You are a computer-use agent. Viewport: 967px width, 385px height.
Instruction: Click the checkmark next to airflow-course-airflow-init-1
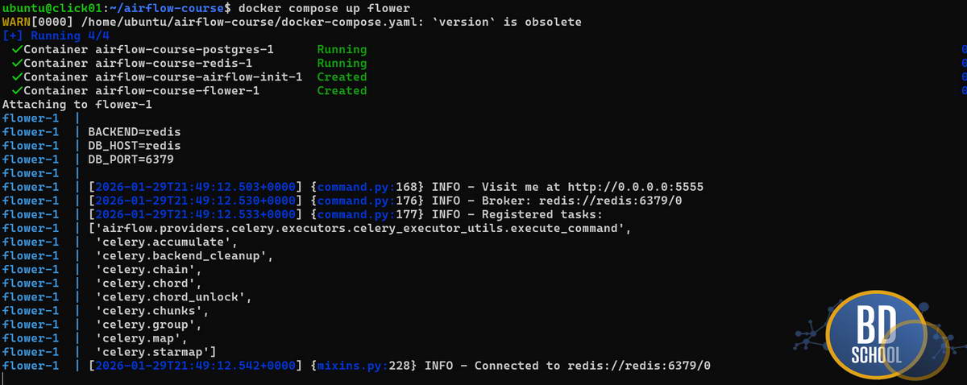[x=16, y=77]
